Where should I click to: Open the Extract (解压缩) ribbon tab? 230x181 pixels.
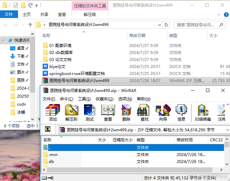click(90, 14)
